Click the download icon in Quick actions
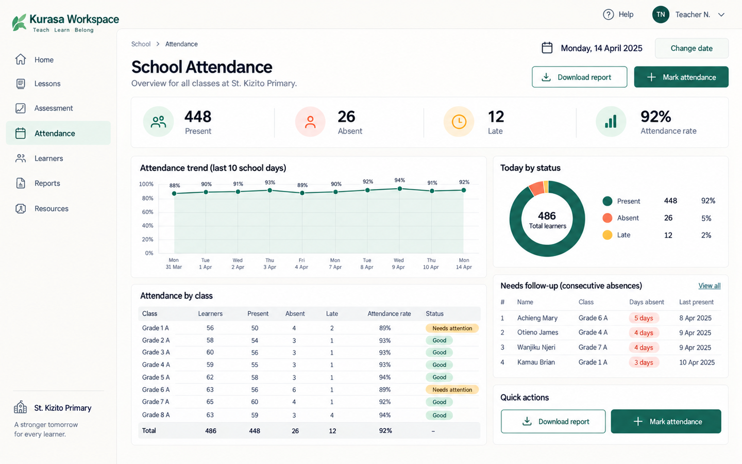Screen dimensions: 742x464 click(x=527, y=421)
